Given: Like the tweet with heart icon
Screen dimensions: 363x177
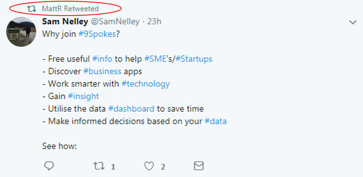Looking at the screenshot, I should pos(149,166).
